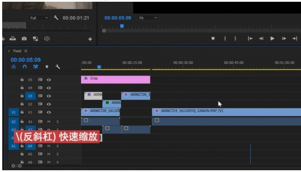Click the blue timeline playhead marker
This screenshot has width=301, height=172.
[x=99, y=67]
